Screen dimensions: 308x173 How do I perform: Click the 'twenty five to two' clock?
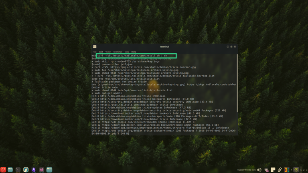coord(246,170)
